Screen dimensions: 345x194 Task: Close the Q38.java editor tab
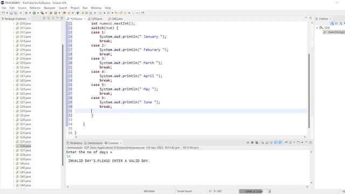click(x=85, y=19)
